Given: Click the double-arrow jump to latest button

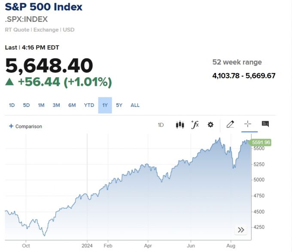Looking at the screenshot, I should (x=241, y=230).
